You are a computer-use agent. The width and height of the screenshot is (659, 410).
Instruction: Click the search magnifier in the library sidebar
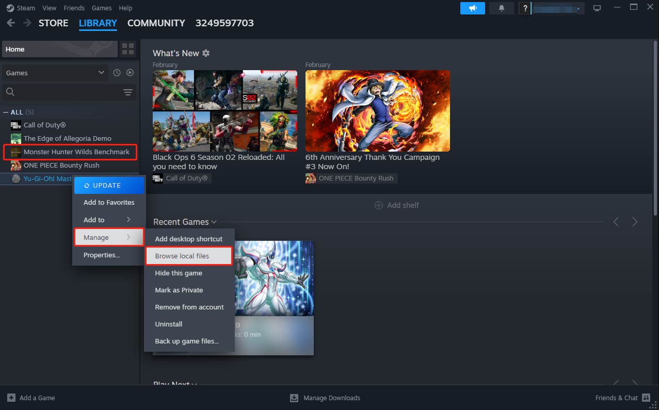[x=10, y=92]
